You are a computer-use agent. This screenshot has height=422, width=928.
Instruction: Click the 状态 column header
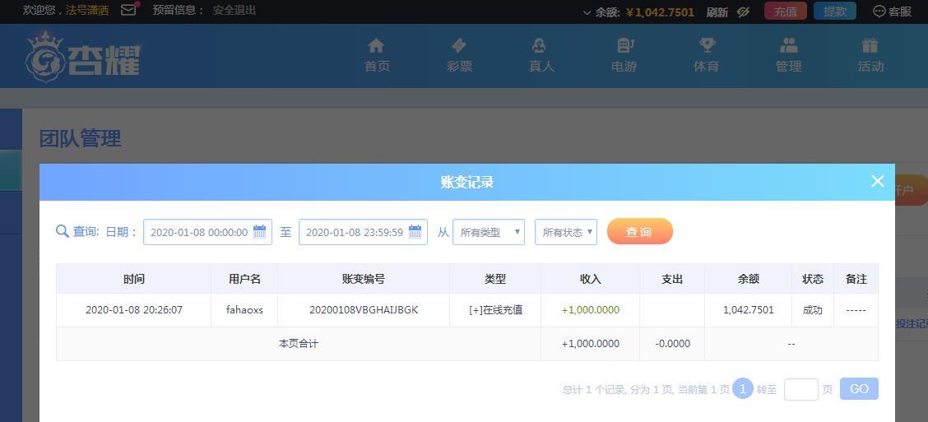813,279
